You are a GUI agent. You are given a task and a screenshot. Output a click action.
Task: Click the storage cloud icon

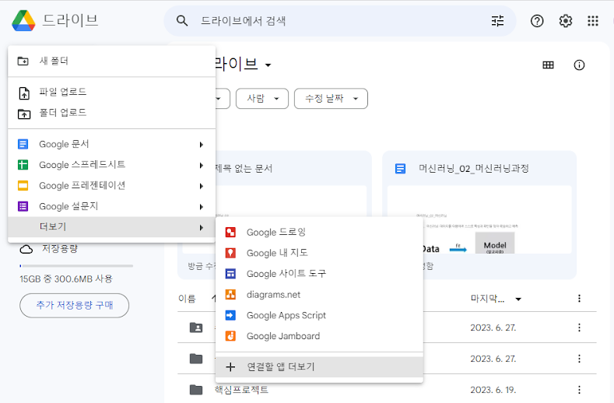26,250
